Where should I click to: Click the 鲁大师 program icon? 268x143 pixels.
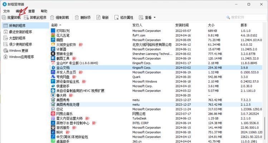point(53,95)
